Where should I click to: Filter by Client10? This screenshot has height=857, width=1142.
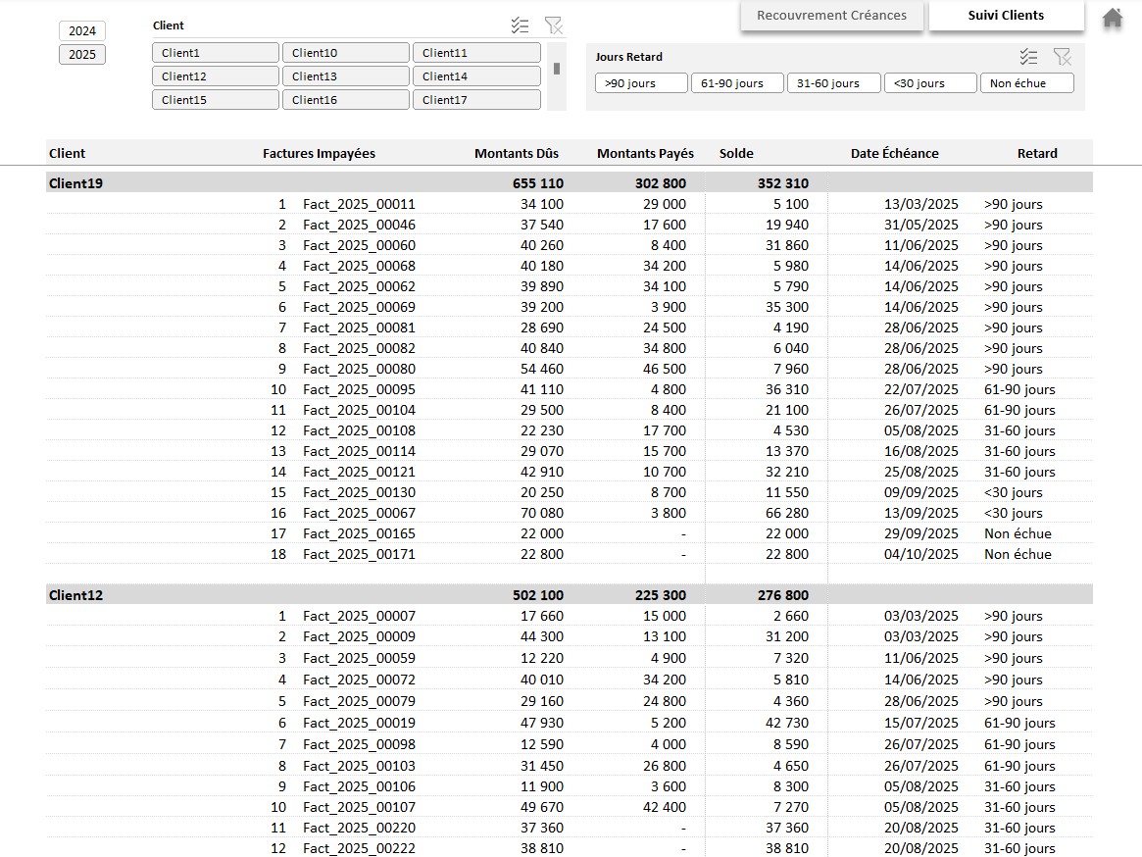[x=346, y=53]
